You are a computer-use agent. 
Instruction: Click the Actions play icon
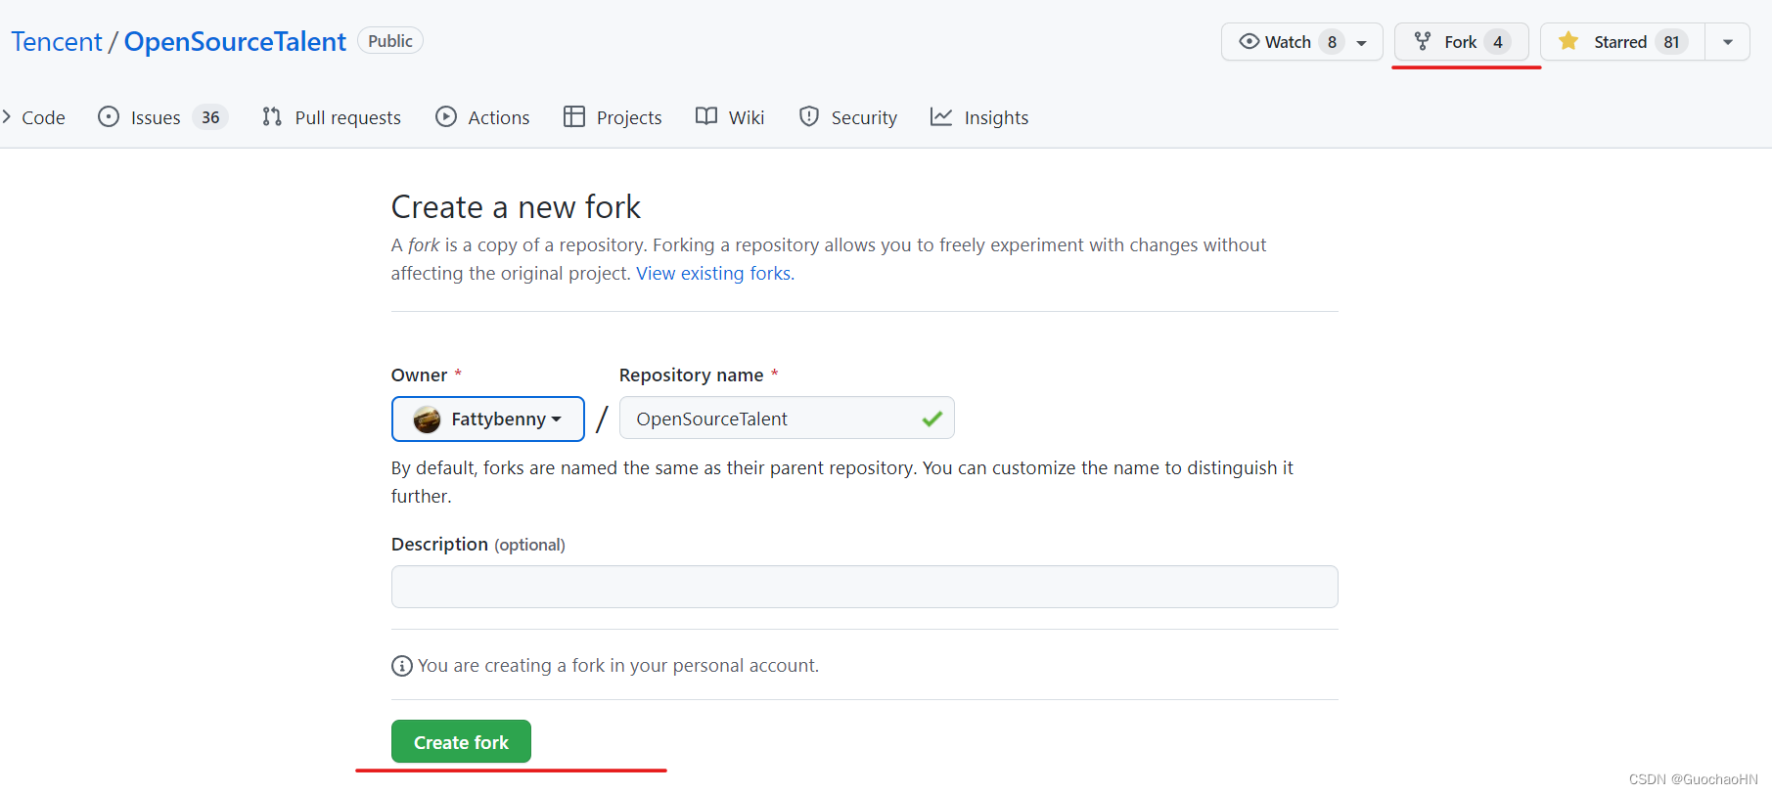tap(446, 117)
